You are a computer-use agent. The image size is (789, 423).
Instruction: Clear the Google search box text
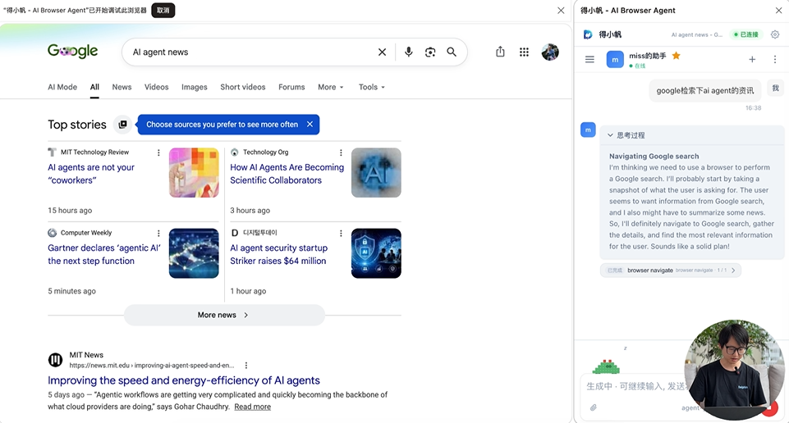coord(382,52)
